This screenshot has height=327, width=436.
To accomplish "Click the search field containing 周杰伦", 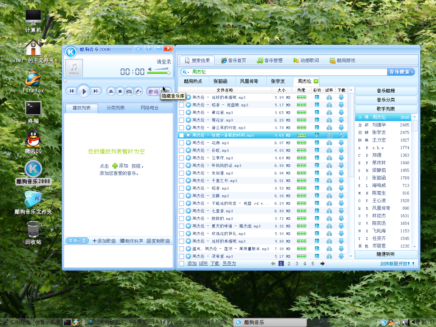I will (289, 72).
